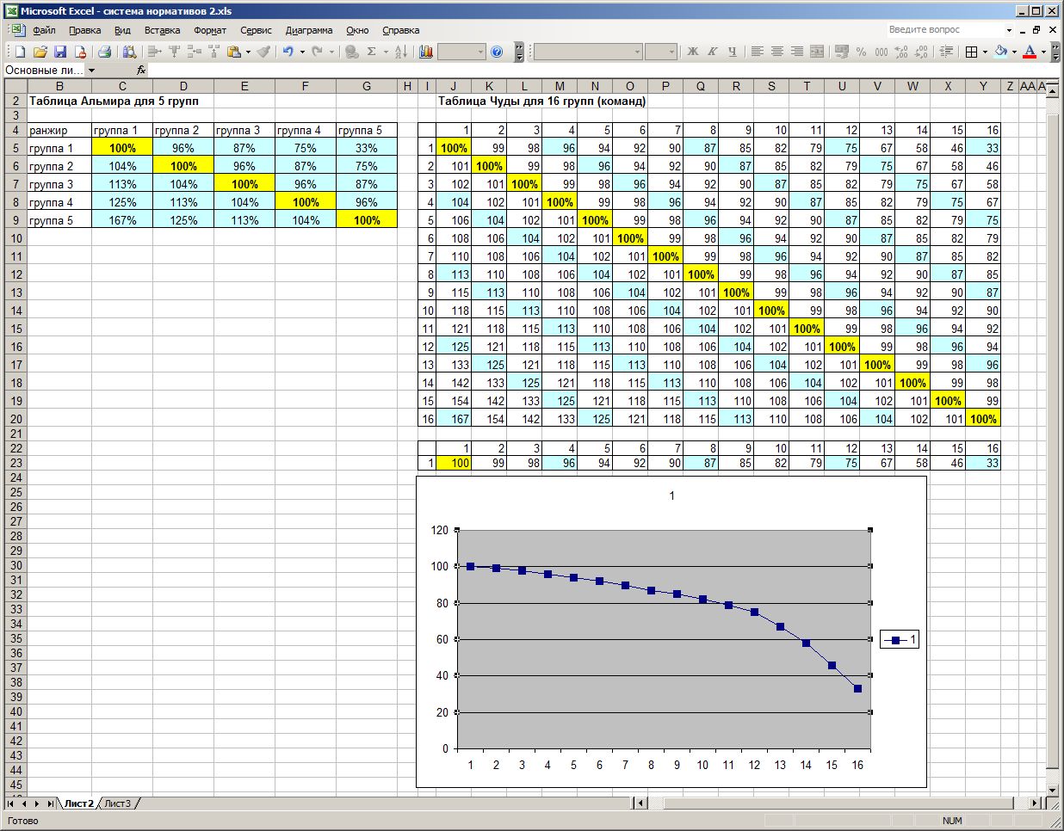Open a file with the folder icon
Screen dimensions: 1064x831
click(40, 52)
